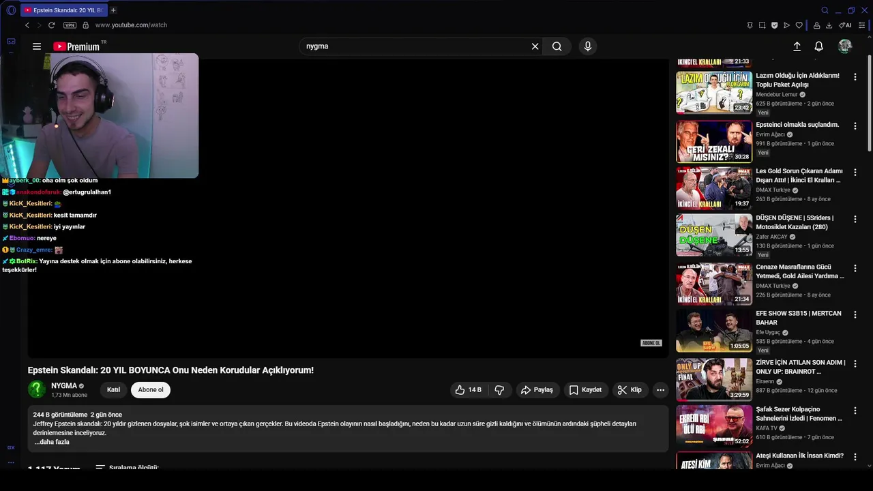
Task: Open the Lazım Olduğu İçin Aldıklarım thumbnail
Action: coord(714,92)
